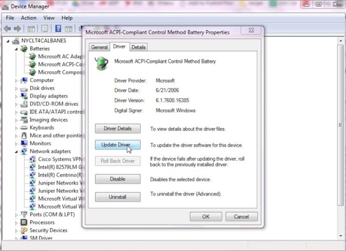The image size is (346, 251).
Task: Click the Uninstall button
Action: tap(118, 197)
